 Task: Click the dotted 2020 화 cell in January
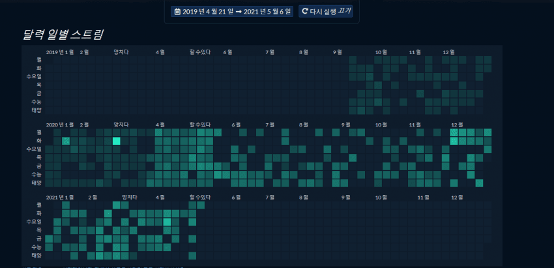pyautogui.click(x=66, y=141)
